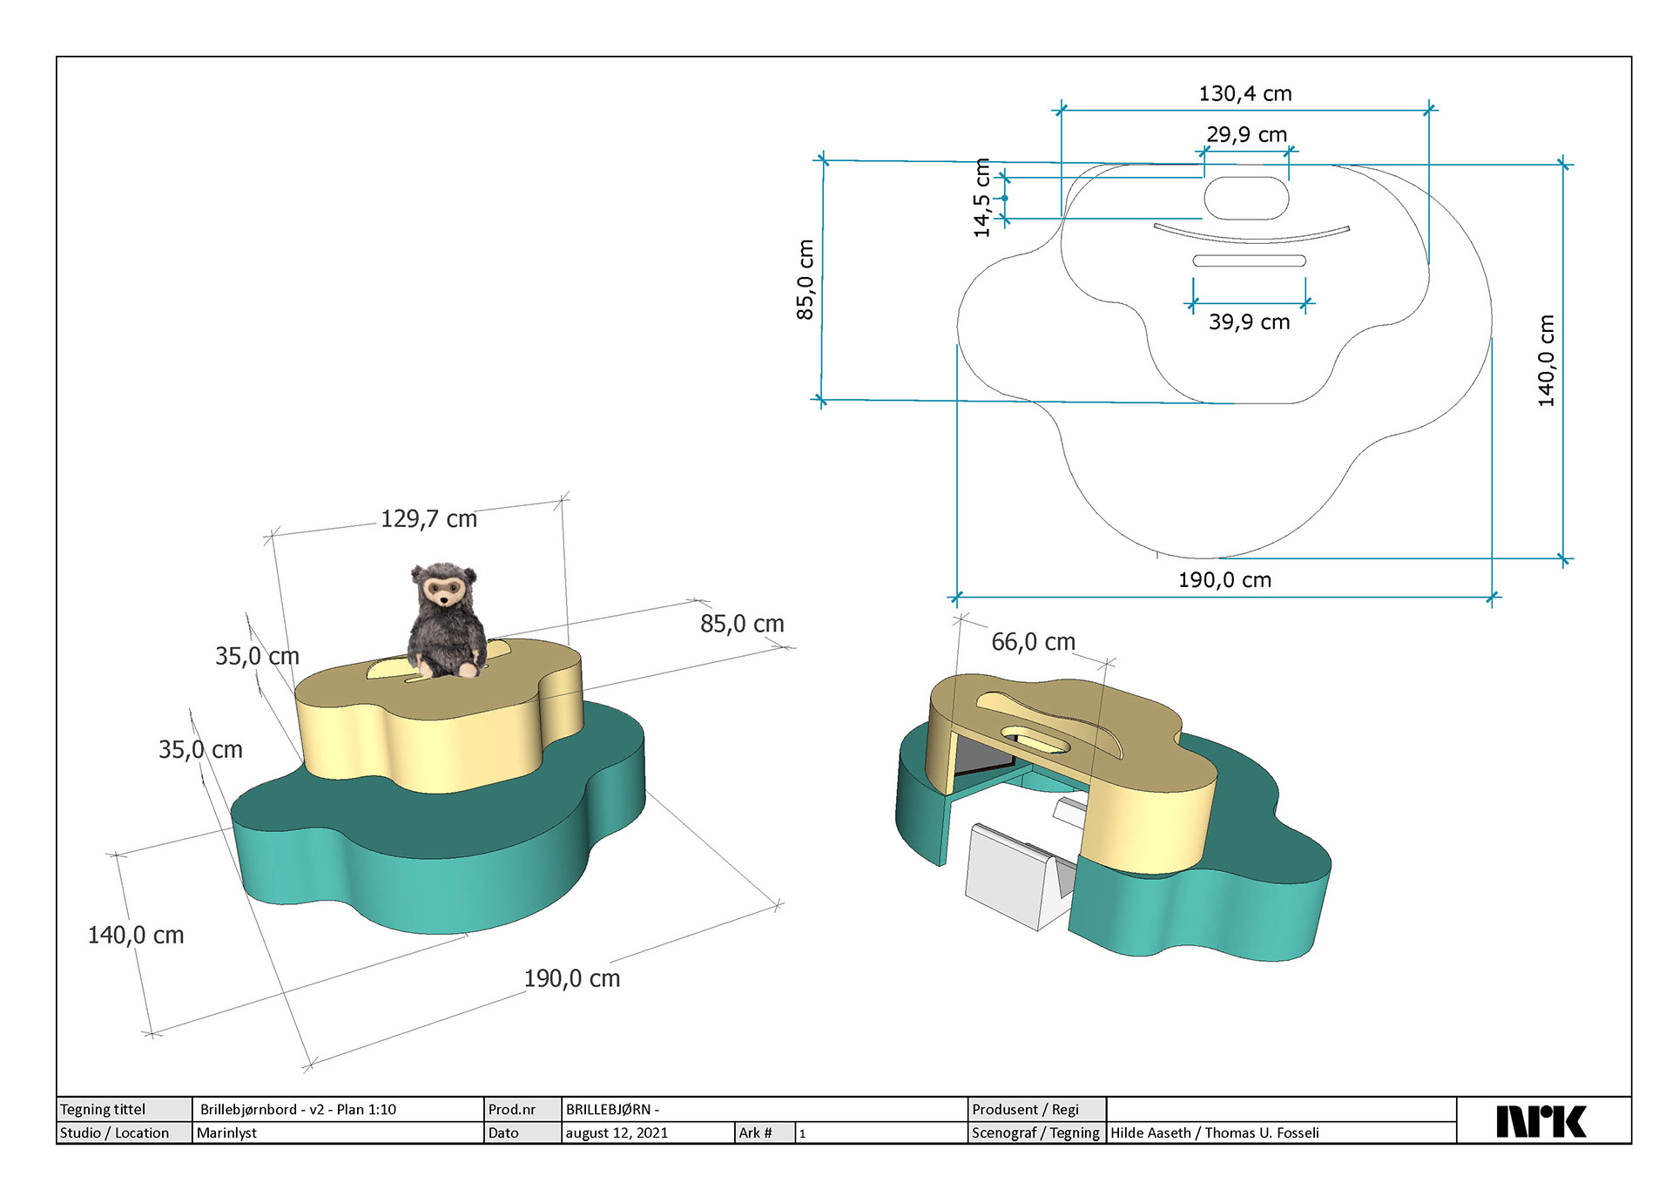Viewport: 1672px width, 1183px height.
Task: Click the Marinlyst location field
Action: coord(227,1132)
